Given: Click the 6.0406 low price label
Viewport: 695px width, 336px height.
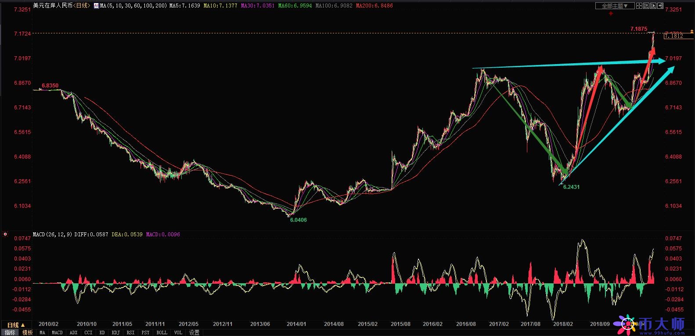Looking at the screenshot, I should pyautogui.click(x=299, y=220).
